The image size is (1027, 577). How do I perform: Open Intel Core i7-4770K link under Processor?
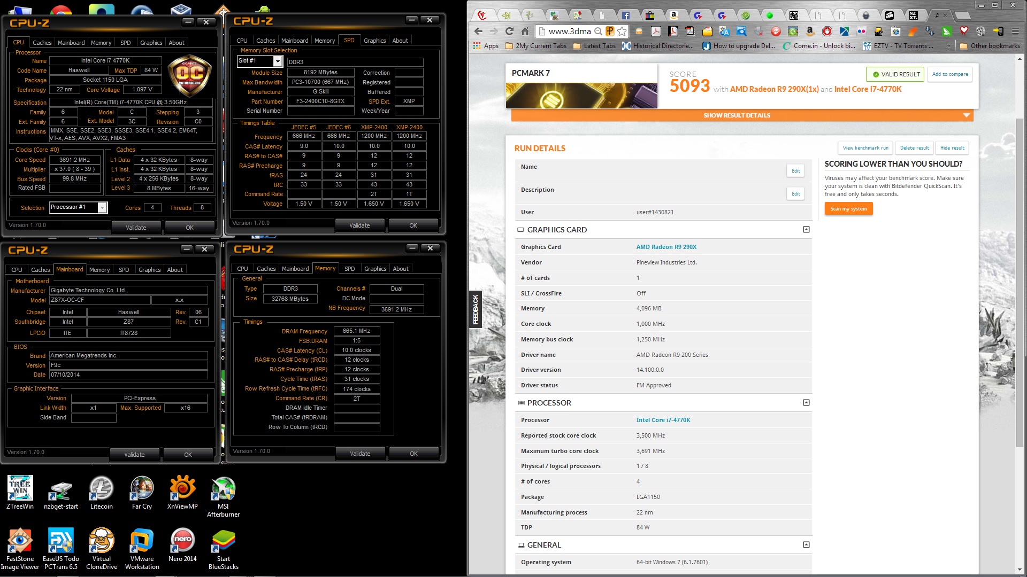click(x=663, y=420)
